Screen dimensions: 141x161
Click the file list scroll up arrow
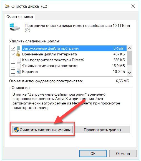(x=130, y=48)
